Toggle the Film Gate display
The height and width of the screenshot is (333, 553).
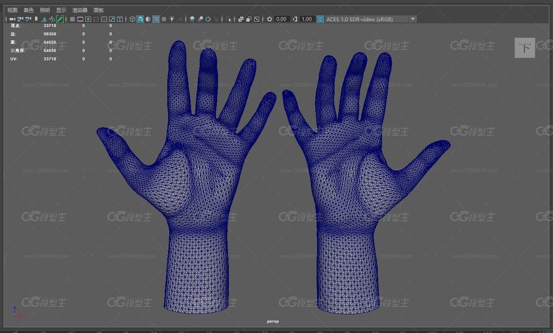click(x=80, y=19)
